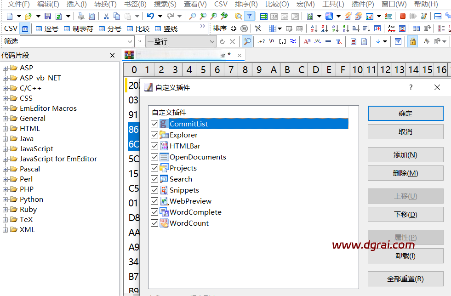Click the Sort A to Z icon
Screen dimensions: 451x296
(314, 28)
